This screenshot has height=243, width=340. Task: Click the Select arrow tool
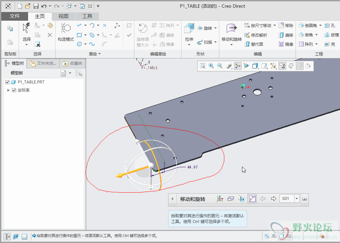click(x=26, y=28)
